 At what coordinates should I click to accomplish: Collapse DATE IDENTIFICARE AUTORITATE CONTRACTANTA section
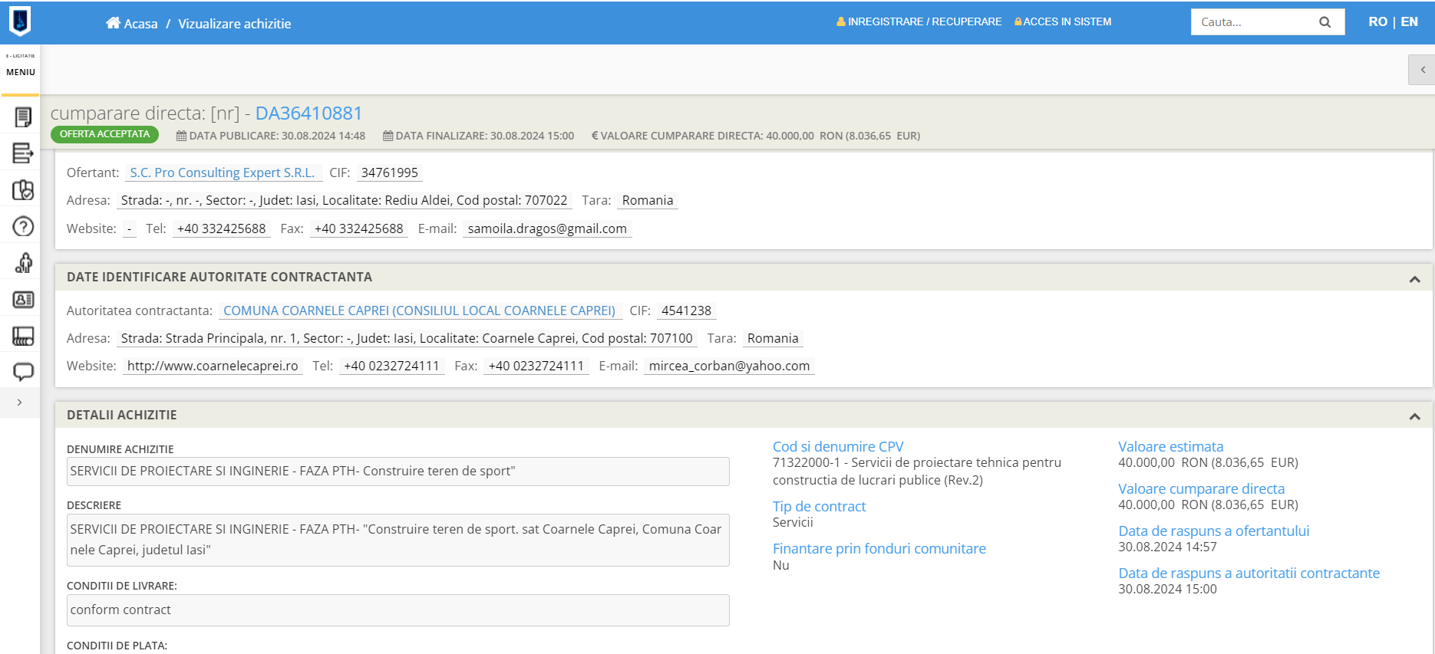[1414, 279]
